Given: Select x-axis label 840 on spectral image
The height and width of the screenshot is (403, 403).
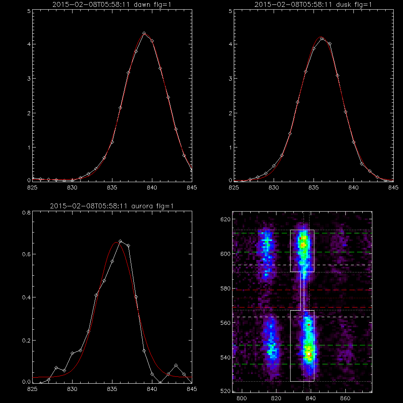Looking at the screenshot, I should coord(311,399).
